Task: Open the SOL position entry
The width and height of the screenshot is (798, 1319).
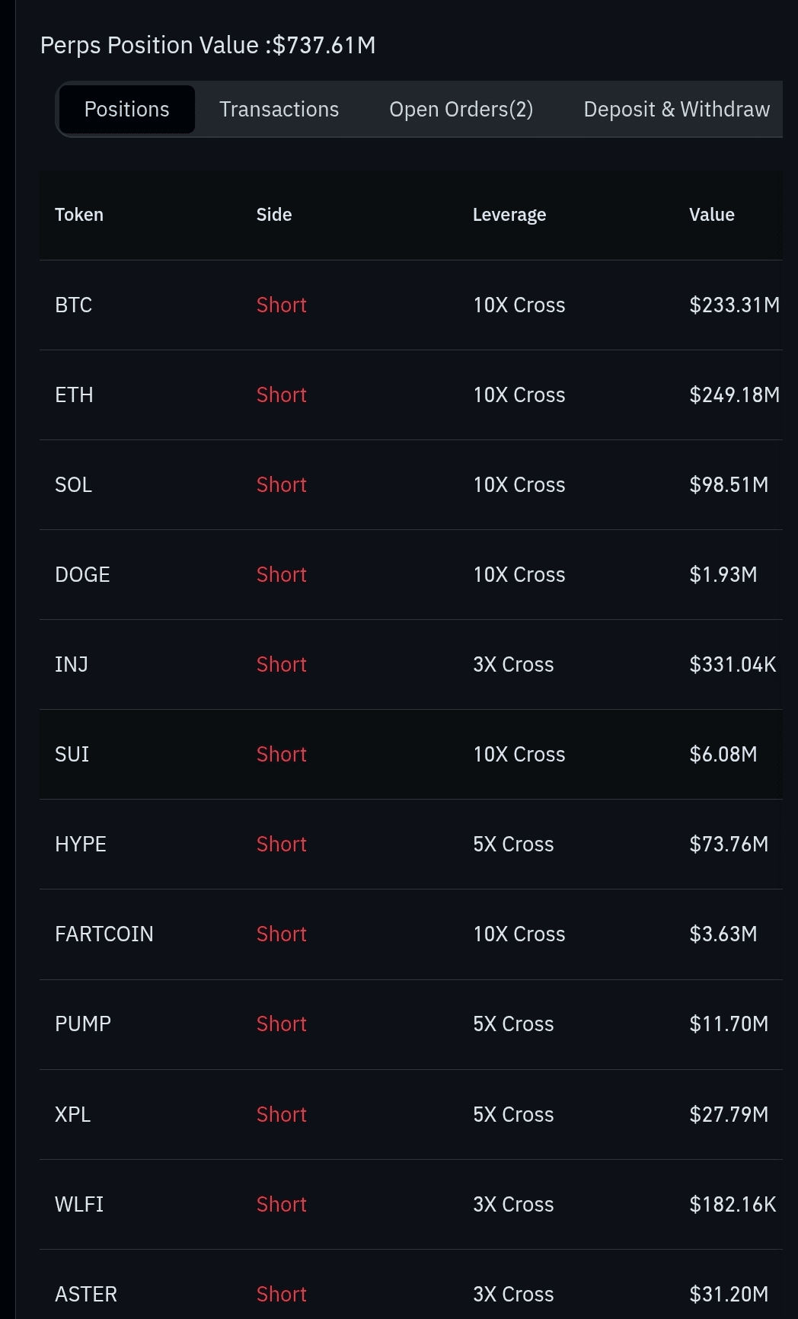Action: [x=74, y=485]
